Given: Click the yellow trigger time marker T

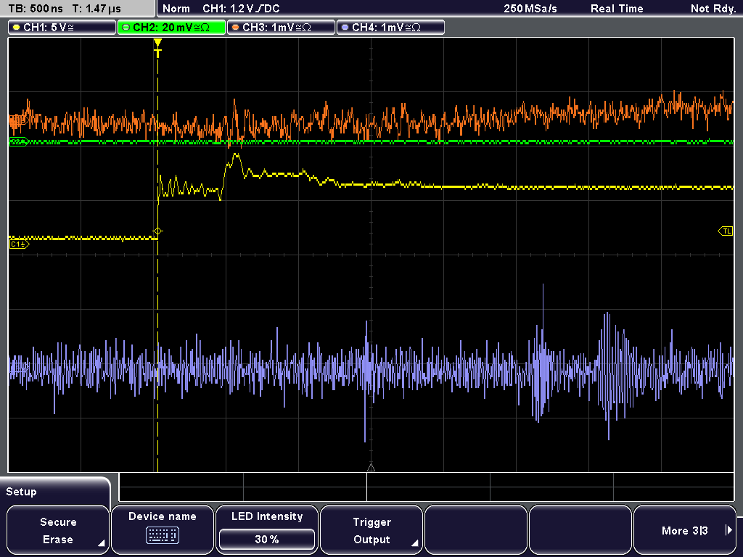Looking at the screenshot, I should tap(157, 48).
